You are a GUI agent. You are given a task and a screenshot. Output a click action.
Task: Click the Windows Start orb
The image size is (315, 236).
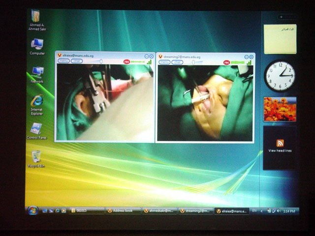click(x=33, y=210)
